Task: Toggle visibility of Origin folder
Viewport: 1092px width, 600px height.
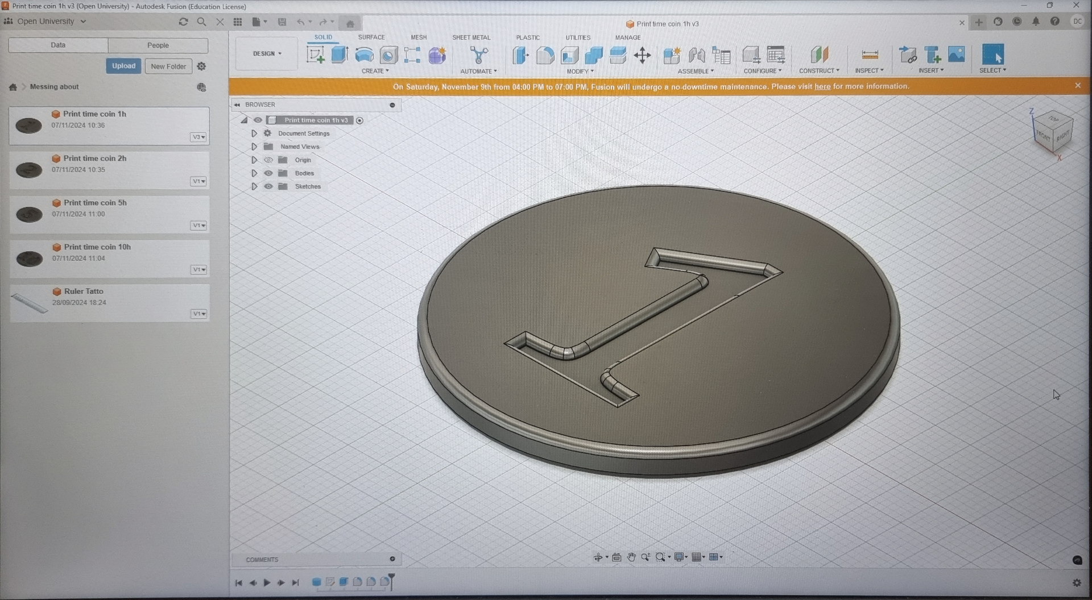Action: (268, 160)
